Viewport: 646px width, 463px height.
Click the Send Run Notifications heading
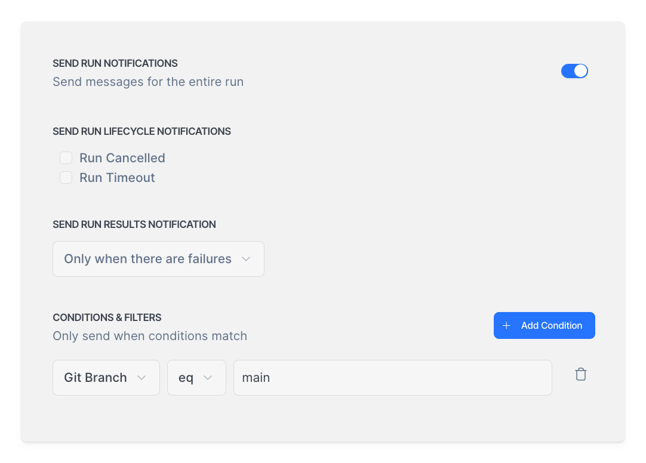pos(115,63)
